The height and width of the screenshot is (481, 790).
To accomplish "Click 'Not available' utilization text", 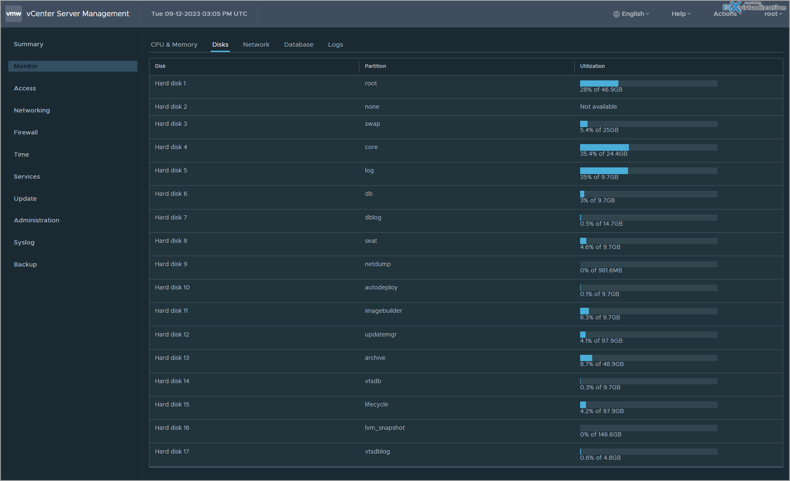I will coord(598,107).
